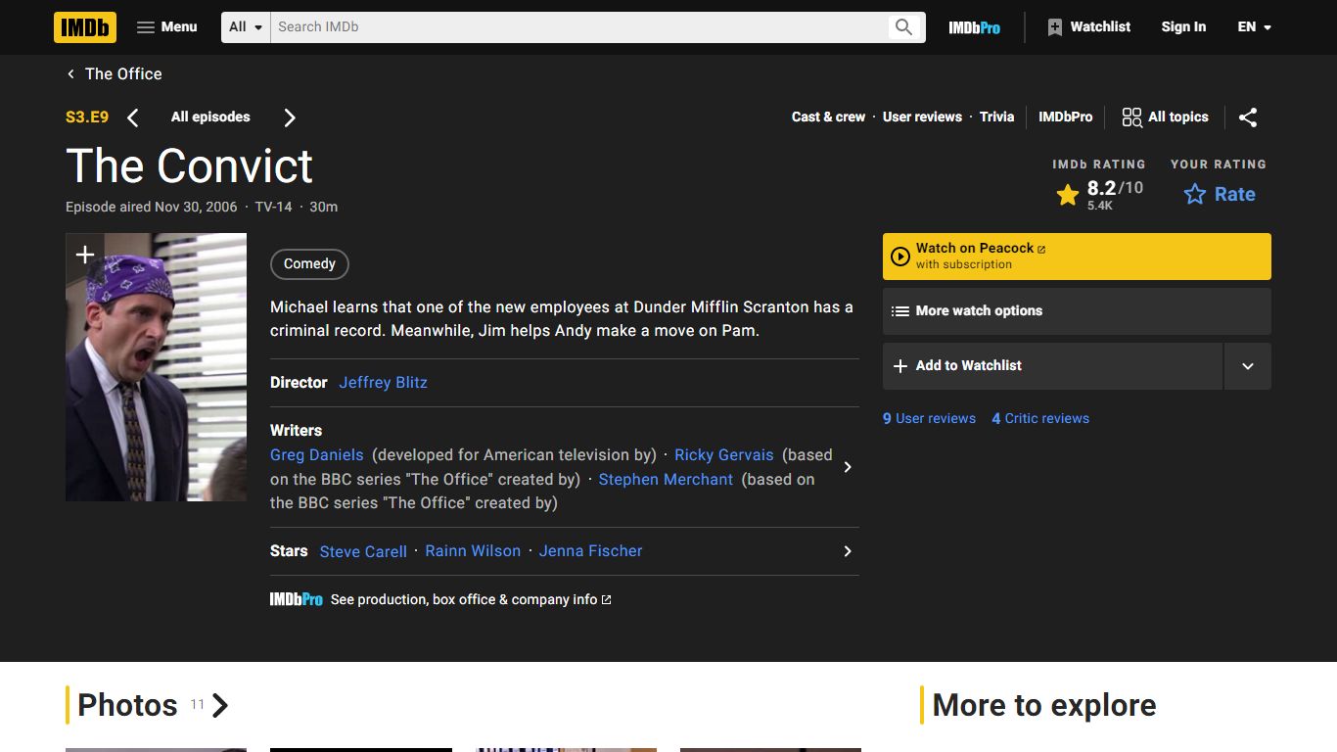Open the 9 User reviews link
This screenshot has height=752, width=1337.
929,418
